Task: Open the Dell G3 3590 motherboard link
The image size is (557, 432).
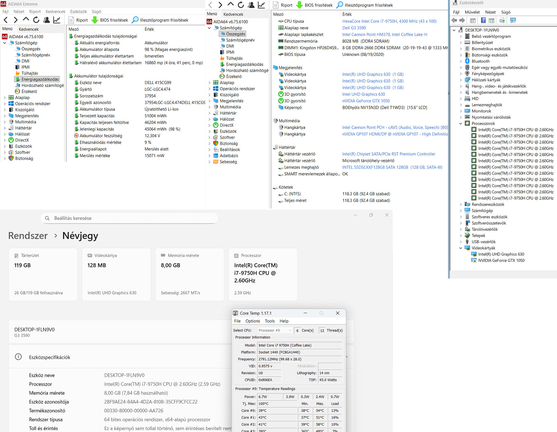Action: [354, 28]
